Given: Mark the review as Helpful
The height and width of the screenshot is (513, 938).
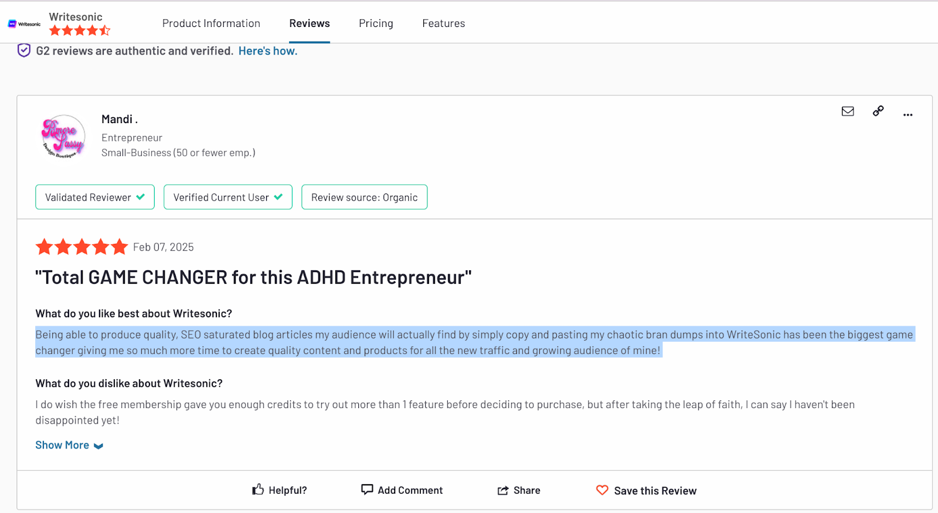Looking at the screenshot, I should pyautogui.click(x=280, y=490).
